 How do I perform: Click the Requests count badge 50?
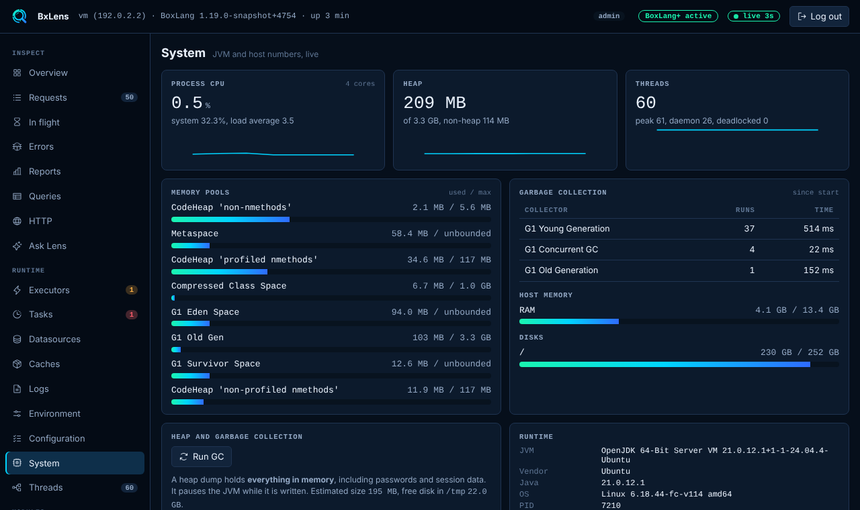point(129,97)
